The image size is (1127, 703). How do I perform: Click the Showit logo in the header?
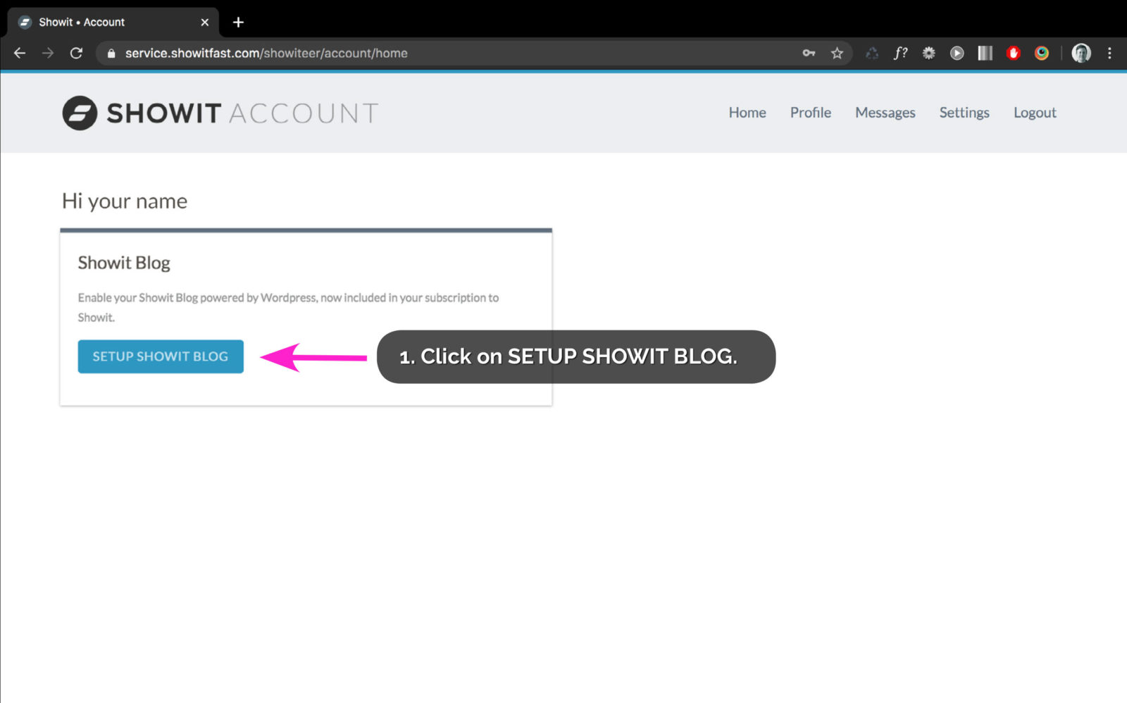pos(79,113)
